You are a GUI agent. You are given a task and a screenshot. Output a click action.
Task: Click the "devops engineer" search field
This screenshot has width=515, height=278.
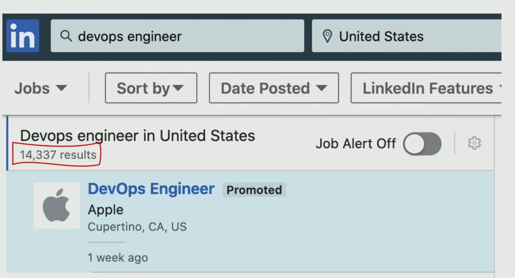(181, 36)
